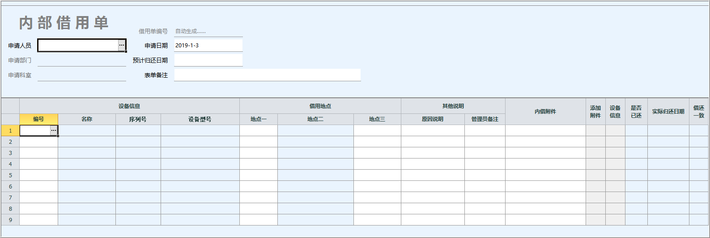
Task: Open the ellipsis picker in 编号 row 1
Action: pyautogui.click(x=54, y=130)
